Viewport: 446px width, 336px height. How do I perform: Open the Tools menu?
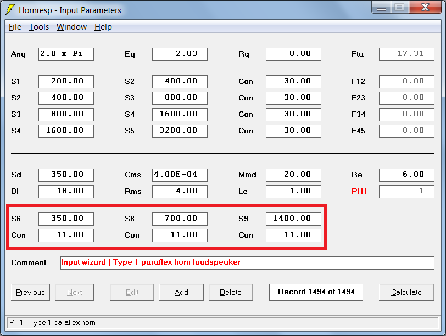pyautogui.click(x=39, y=27)
